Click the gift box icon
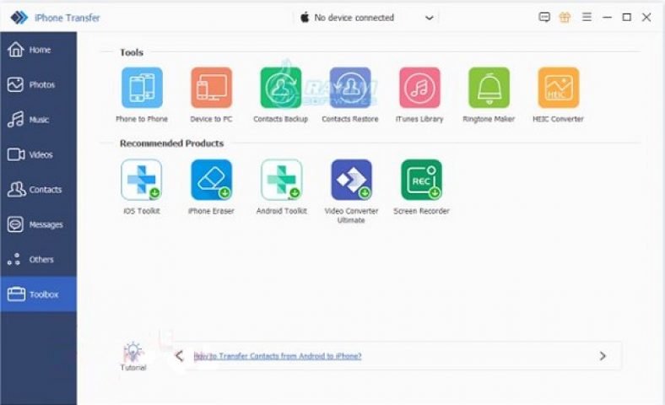The width and height of the screenshot is (665, 405). (x=565, y=18)
